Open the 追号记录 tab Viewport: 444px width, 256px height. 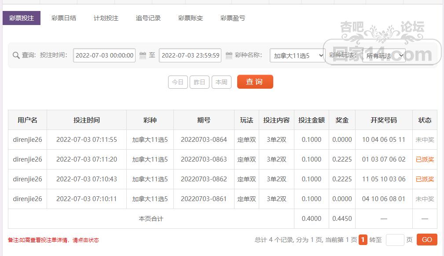click(148, 18)
